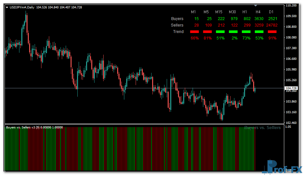
Task: Click the green M30 trend bar
Action: [x=233, y=32]
